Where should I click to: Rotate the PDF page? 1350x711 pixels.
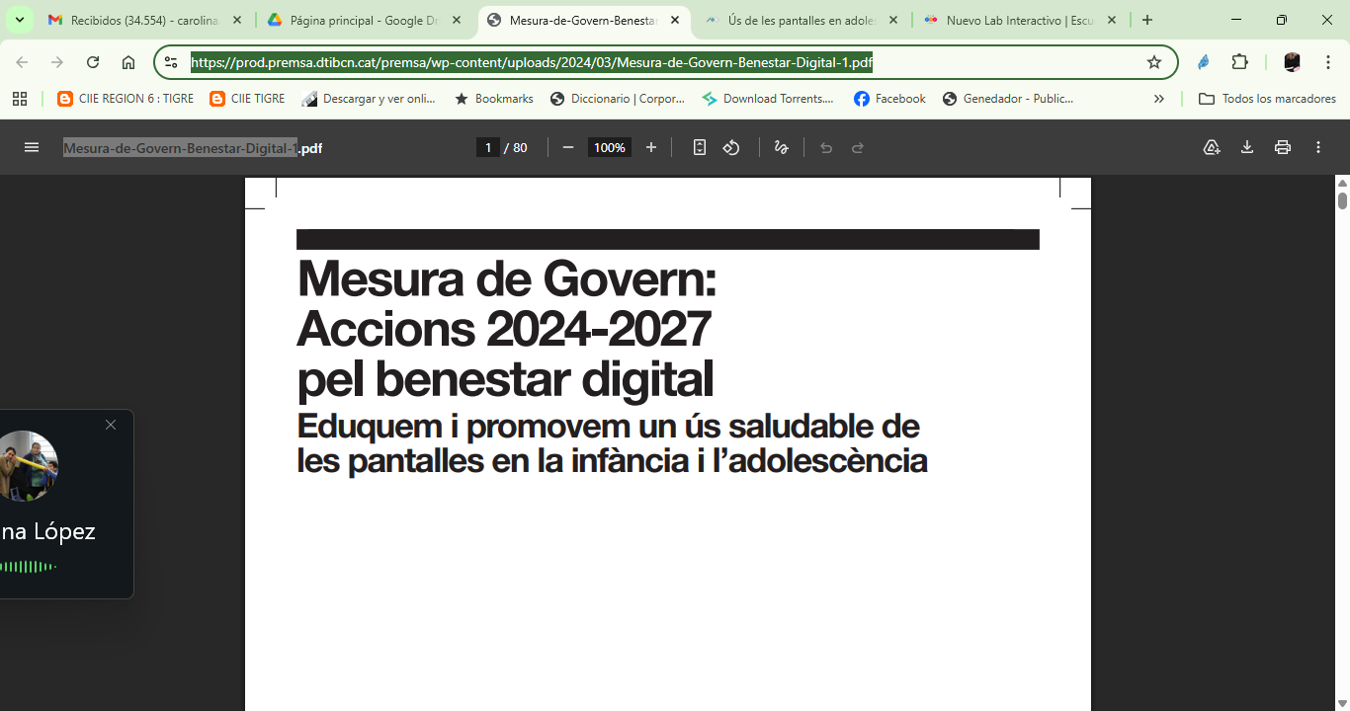pyautogui.click(x=731, y=146)
